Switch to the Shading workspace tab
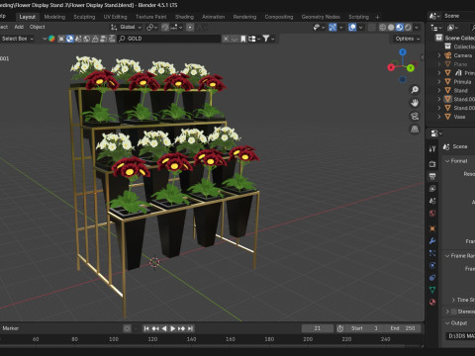Screen dimensions: 475x356 click(184, 17)
